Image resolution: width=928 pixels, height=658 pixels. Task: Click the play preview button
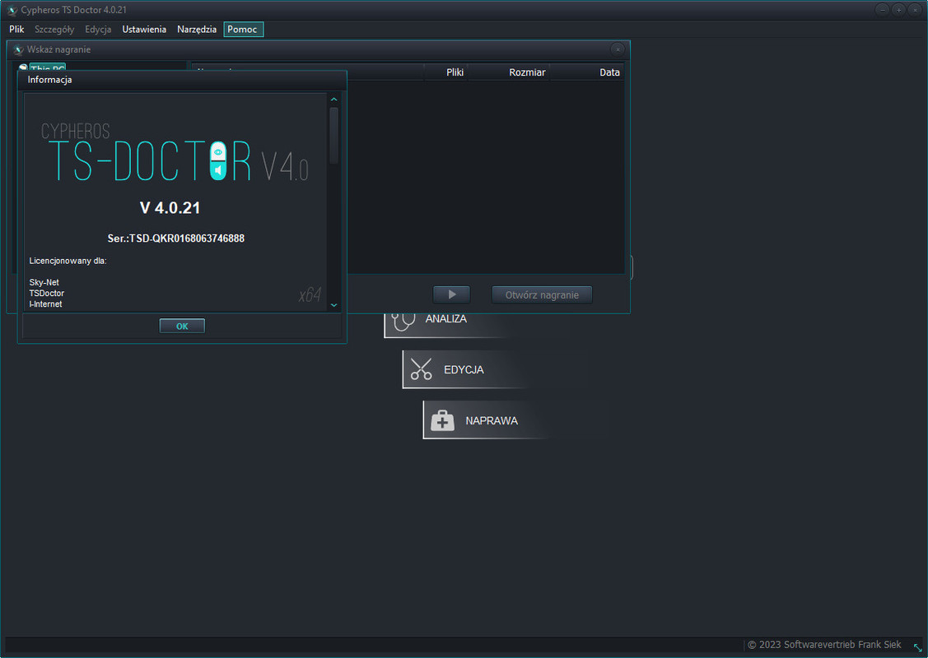point(451,294)
